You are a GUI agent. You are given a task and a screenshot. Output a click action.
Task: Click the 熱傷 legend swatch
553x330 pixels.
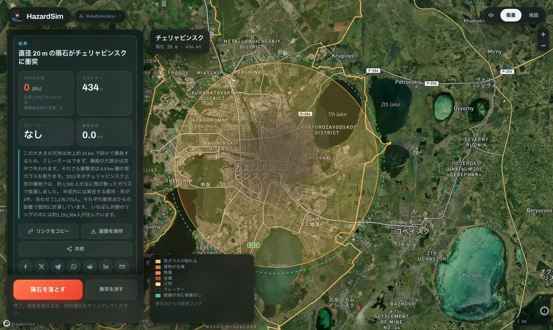[158, 273]
